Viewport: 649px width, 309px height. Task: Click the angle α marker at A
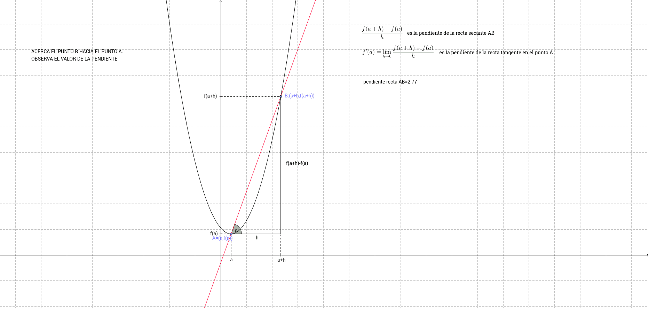coord(237,230)
